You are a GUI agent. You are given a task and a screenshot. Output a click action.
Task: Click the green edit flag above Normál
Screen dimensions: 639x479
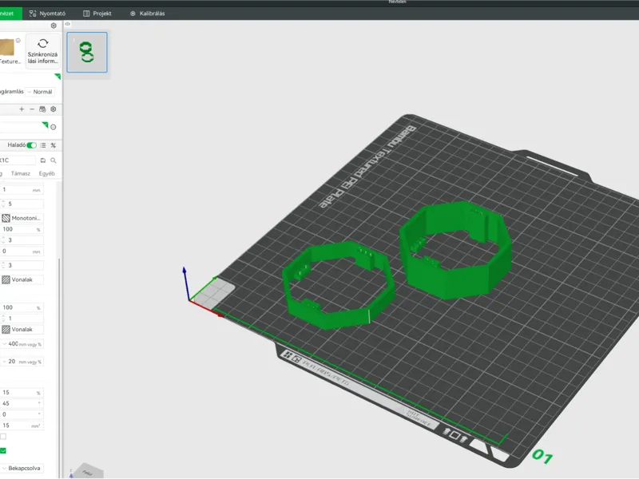pos(58,76)
